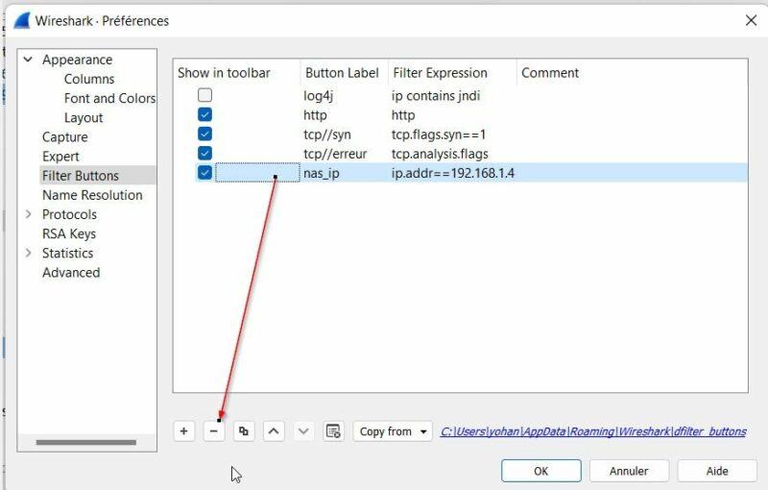
Task: Copy the selected filter button entry
Action: (244, 431)
